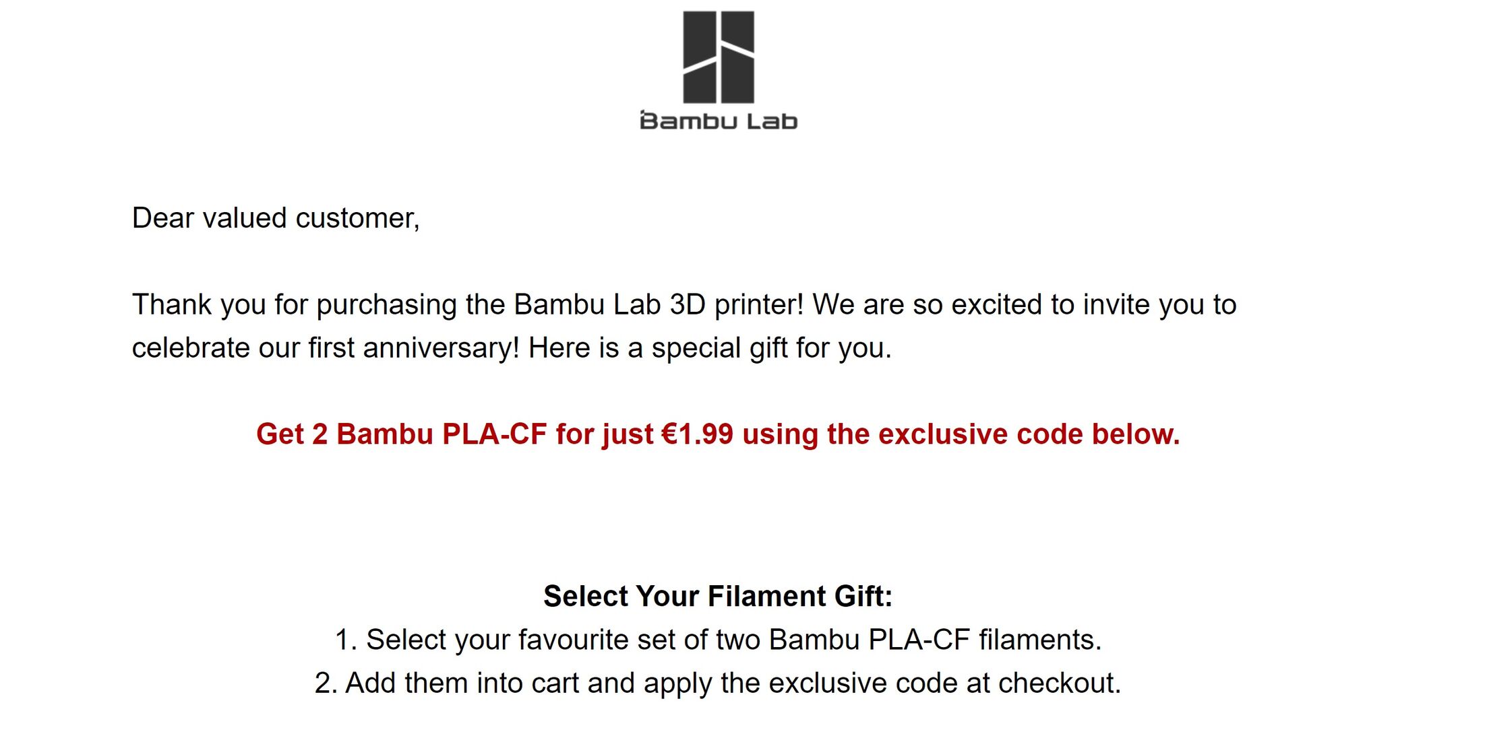
Task: Click the 'celebrate our first anniversary!' line
Action: pyautogui.click(x=326, y=348)
